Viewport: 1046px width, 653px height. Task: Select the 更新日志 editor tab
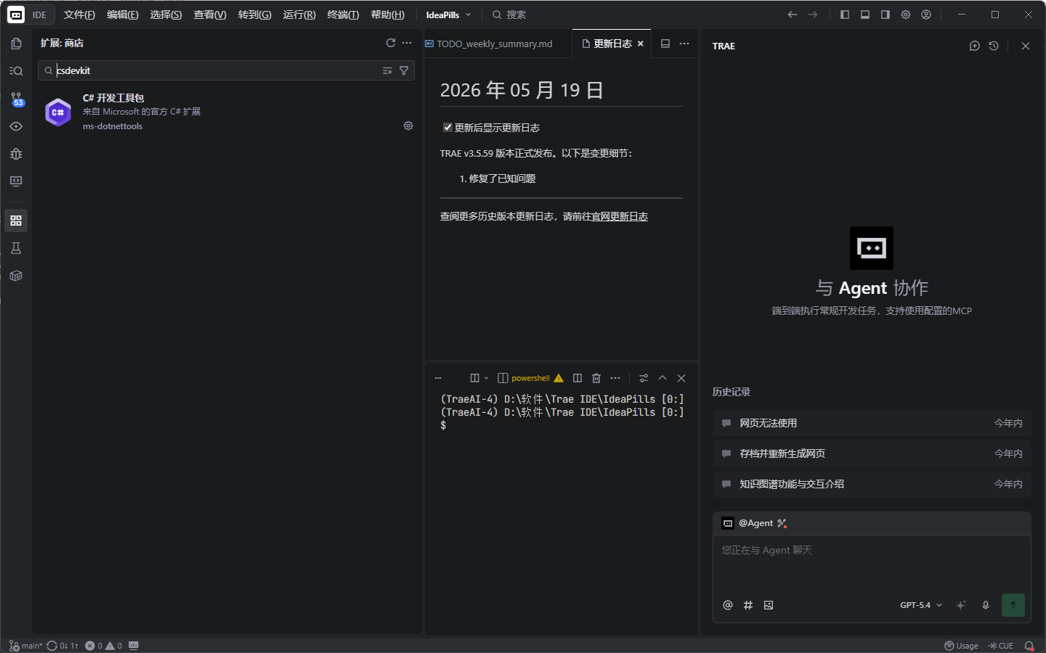coord(612,44)
